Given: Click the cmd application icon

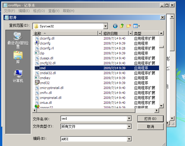Looking at the screenshot, I should (x=37, y=68).
